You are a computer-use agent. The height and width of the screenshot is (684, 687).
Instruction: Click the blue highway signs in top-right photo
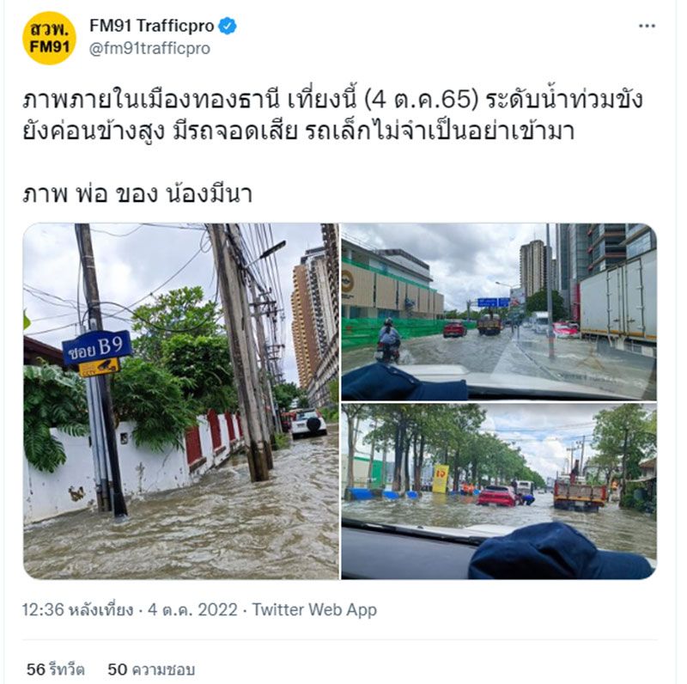click(493, 302)
